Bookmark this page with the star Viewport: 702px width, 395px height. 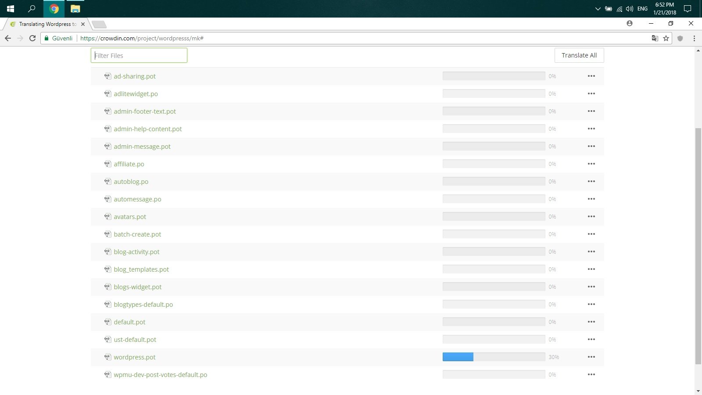666,38
